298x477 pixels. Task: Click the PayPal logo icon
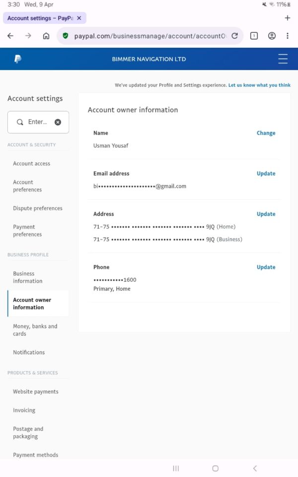18,59
